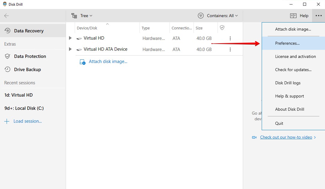Viewport: 325px width, 189px height.
Task: Click Hardware type cell of Virtual HD
Action: coord(154,38)
